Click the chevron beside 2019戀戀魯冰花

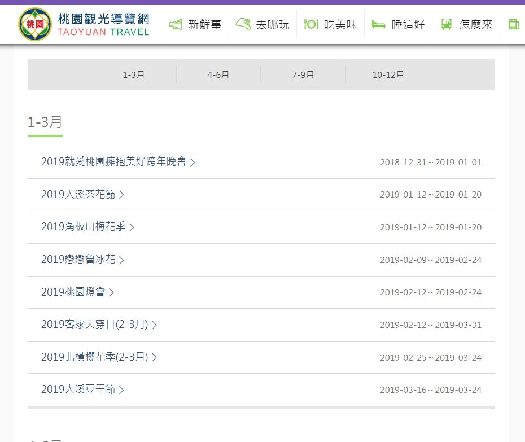tap(121, 260)
